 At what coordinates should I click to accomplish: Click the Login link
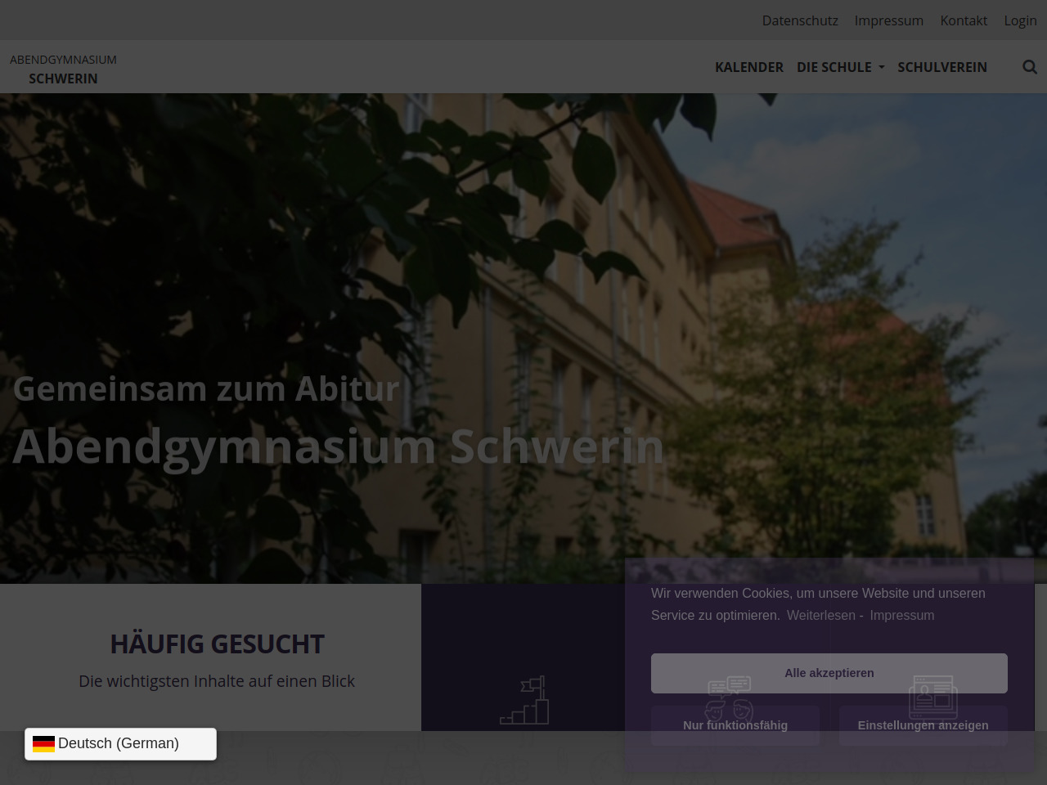pyautogui.click(x=1020, y=20)
